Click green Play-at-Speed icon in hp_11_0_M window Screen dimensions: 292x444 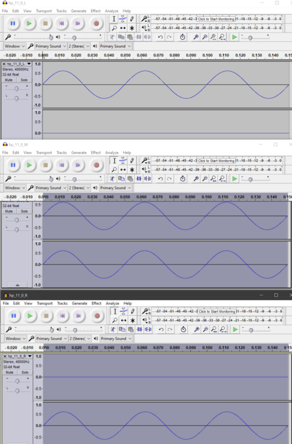(235, 179)
